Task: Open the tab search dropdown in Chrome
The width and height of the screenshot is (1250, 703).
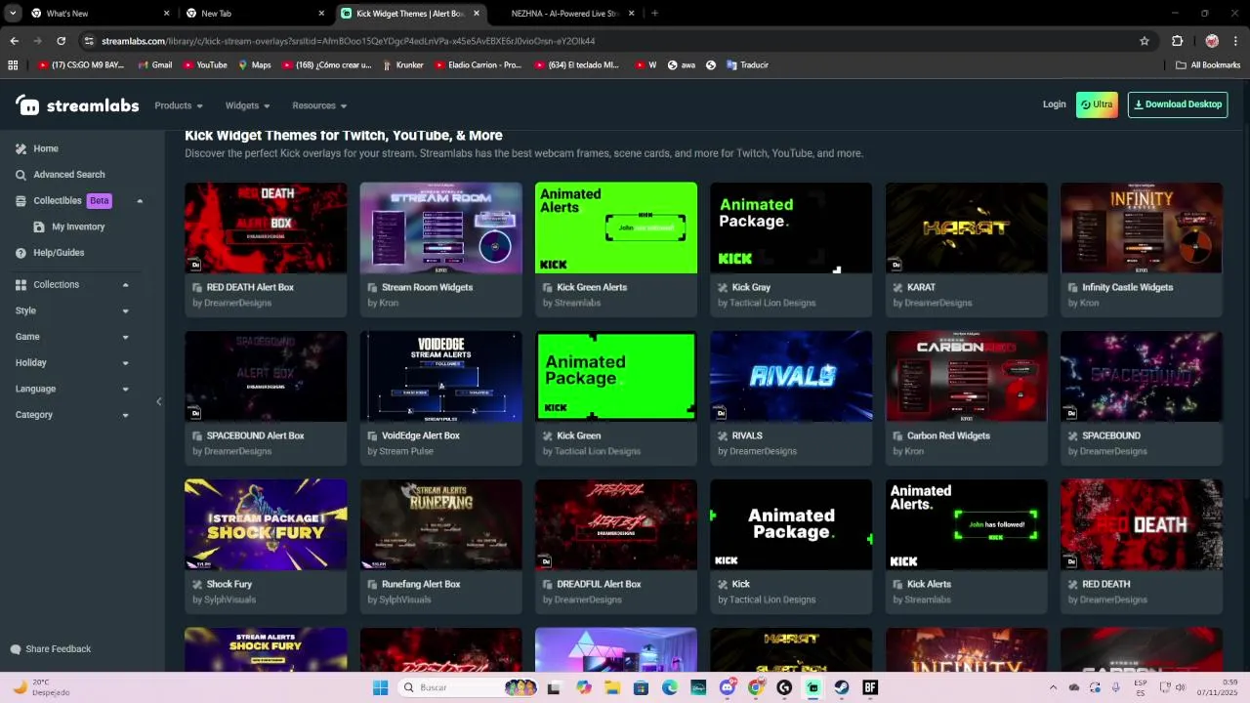Action: coord(13,14)
